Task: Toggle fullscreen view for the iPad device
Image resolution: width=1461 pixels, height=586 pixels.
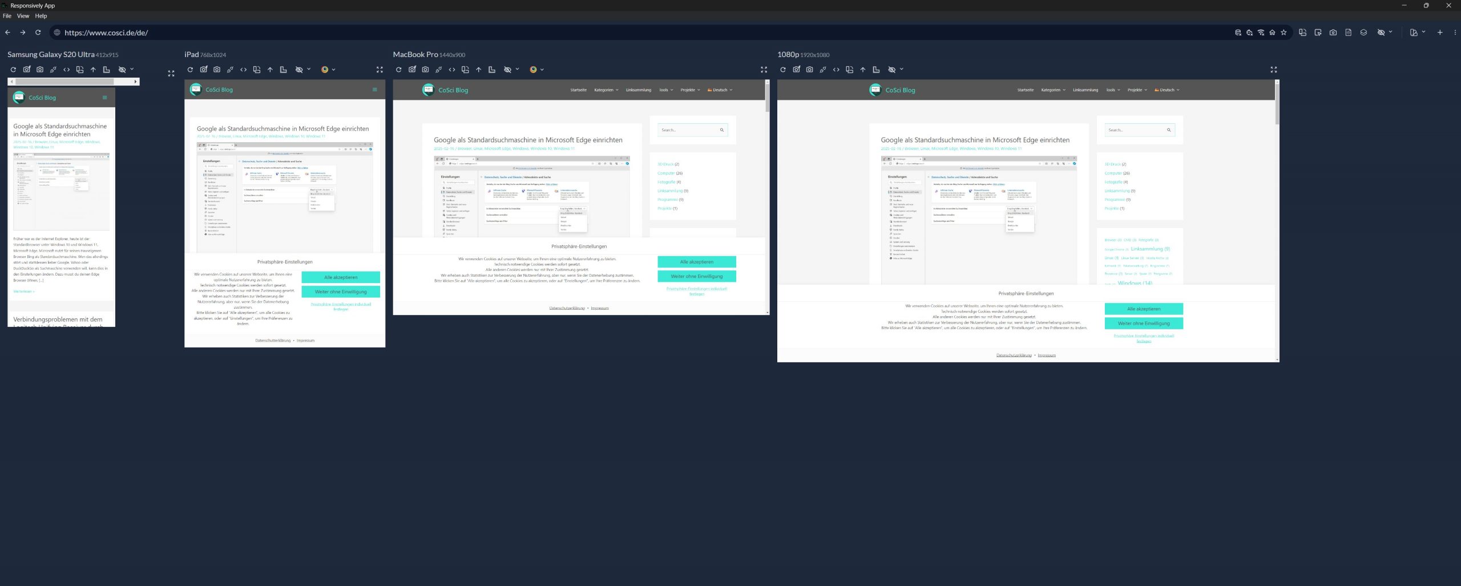Action: [x=380, y=69]
